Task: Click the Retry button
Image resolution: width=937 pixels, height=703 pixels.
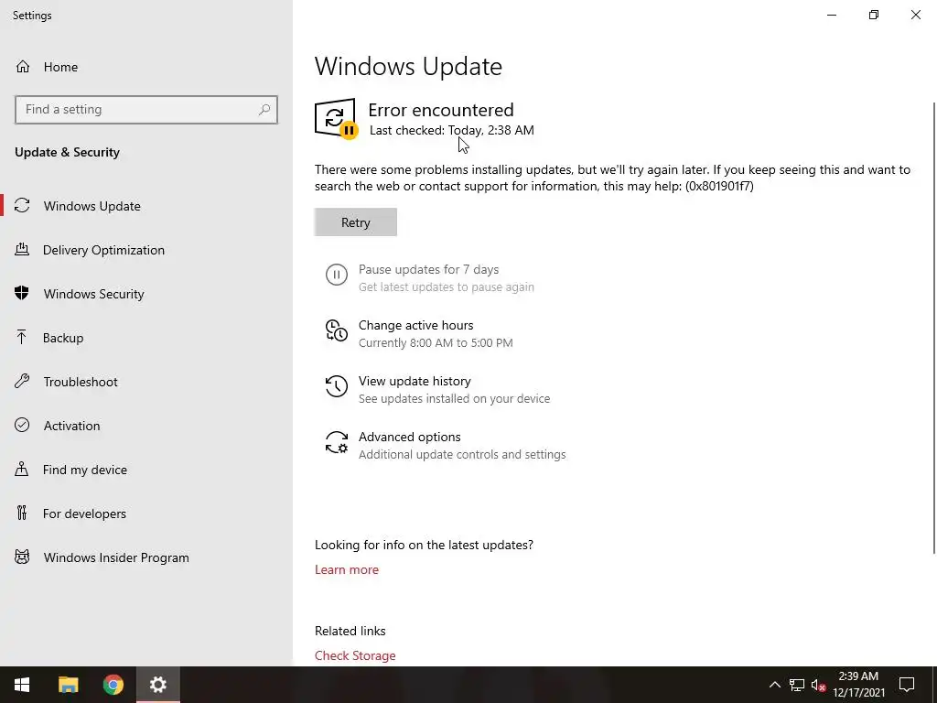Action: coord(356,222)
